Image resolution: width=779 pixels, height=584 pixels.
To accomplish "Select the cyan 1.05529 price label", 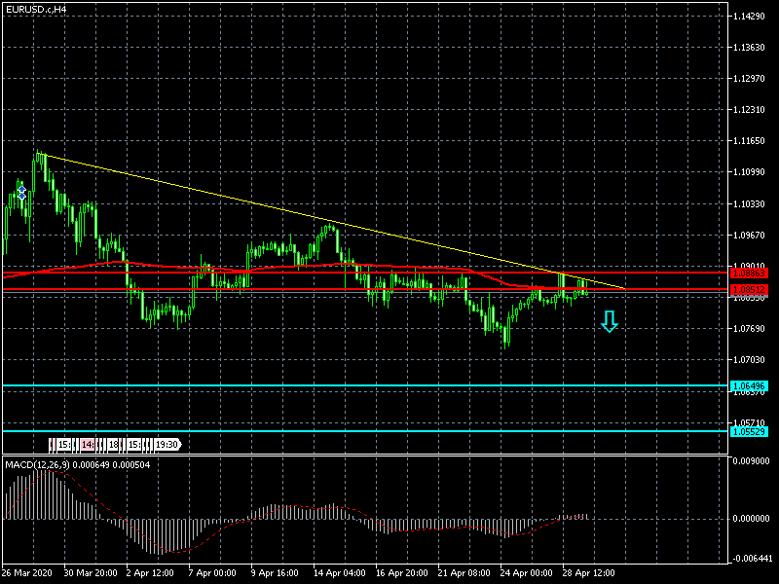I will [x=749, y=431].
